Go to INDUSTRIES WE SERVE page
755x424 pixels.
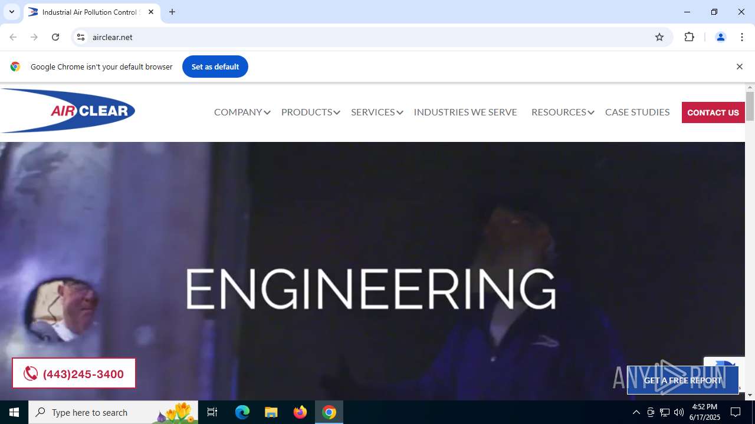pos(465,112)
